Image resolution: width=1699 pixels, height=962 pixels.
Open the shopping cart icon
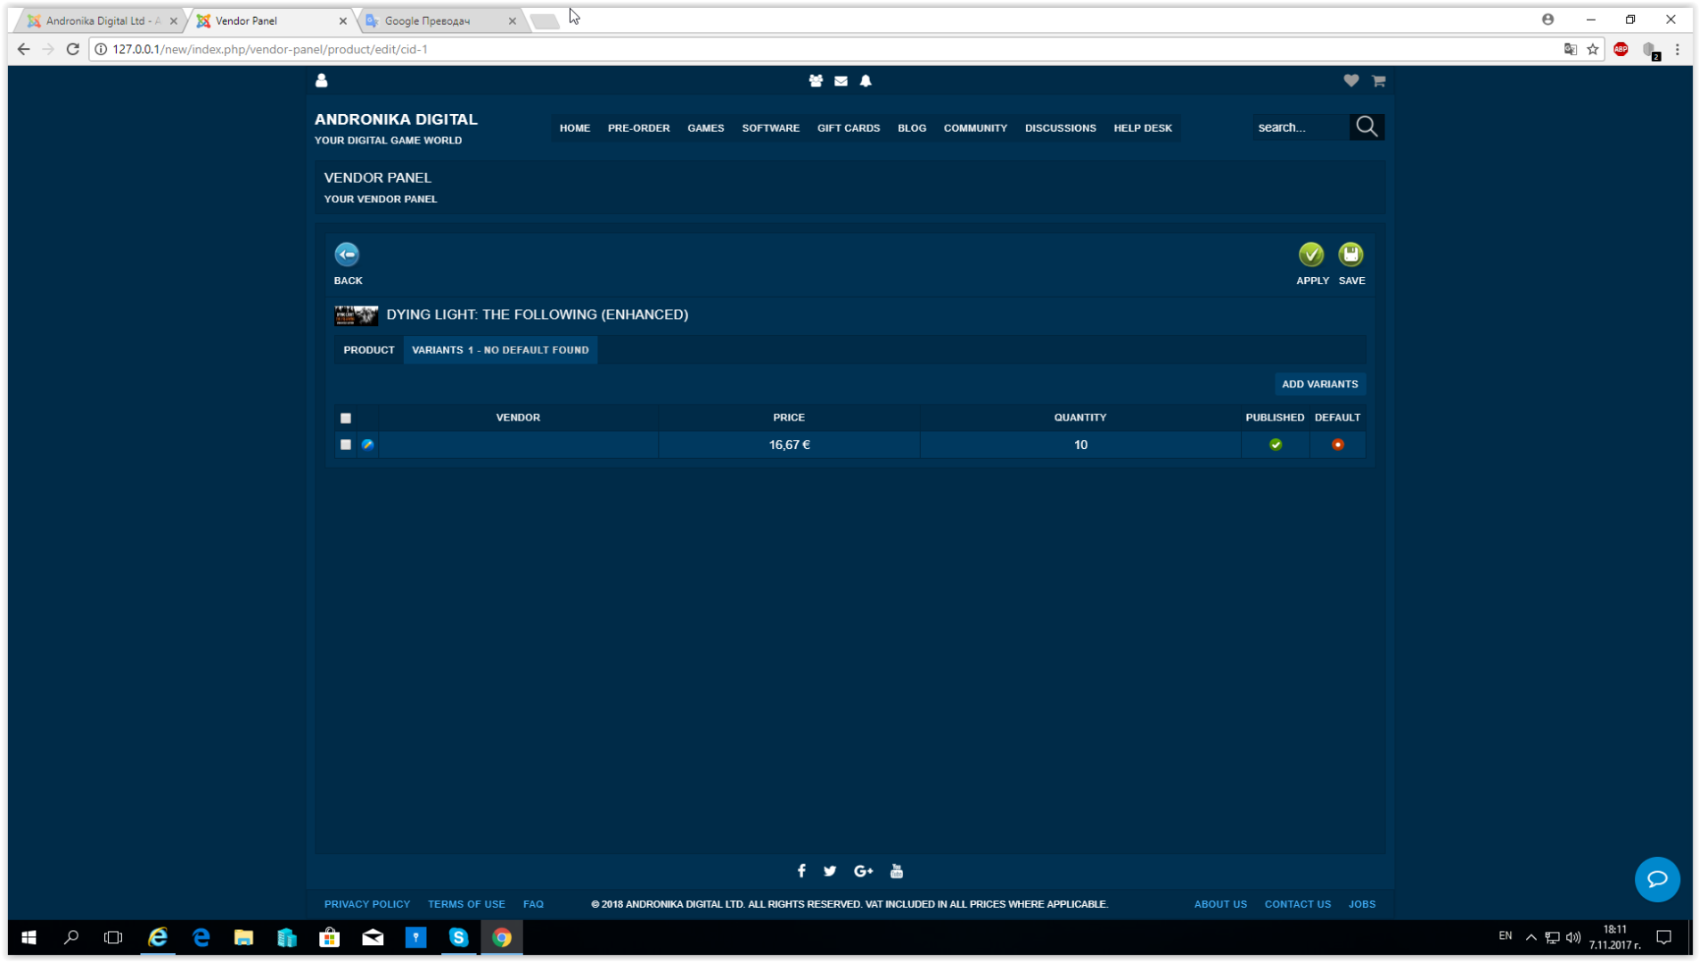click(x=1379, y=81)
